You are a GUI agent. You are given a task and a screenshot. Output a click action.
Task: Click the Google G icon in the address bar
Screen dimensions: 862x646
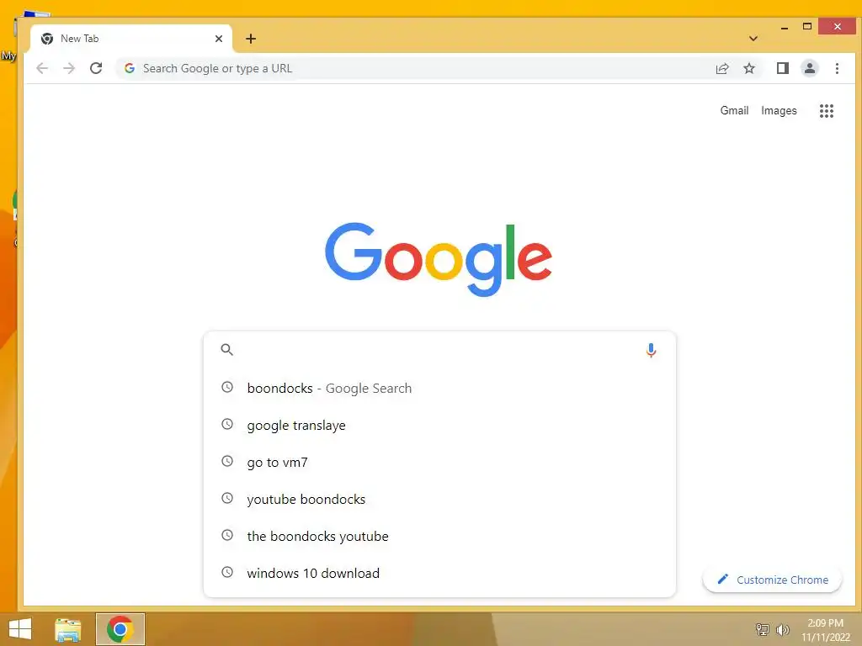coord(129,68)
